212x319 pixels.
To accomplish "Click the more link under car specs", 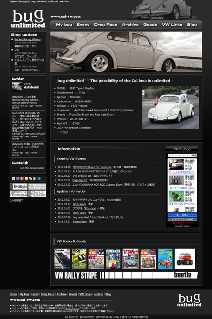I will pos(65,132).
